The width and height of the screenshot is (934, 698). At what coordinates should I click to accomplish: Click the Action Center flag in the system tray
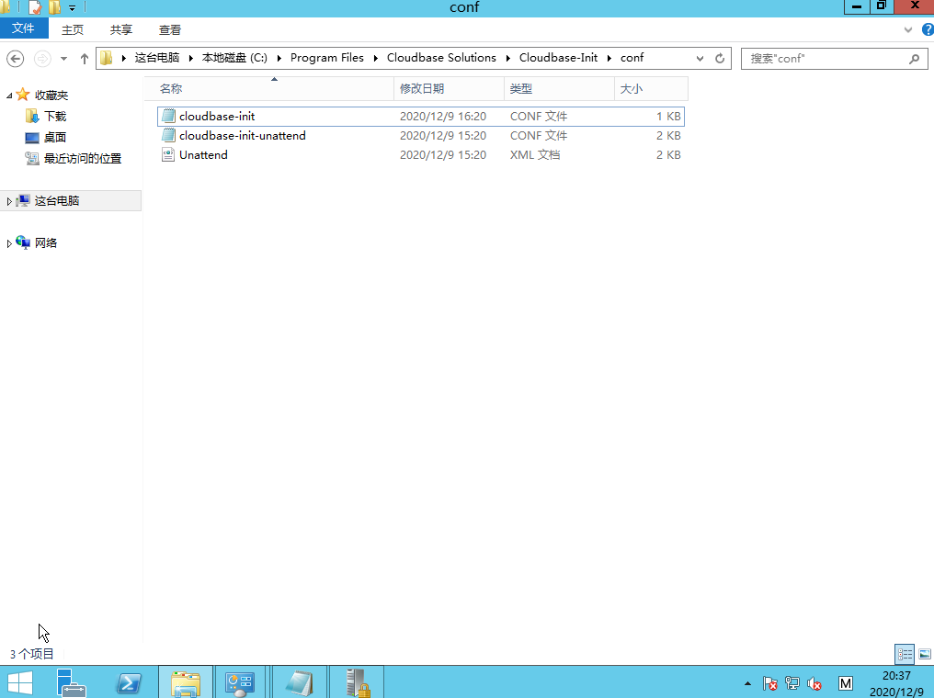[x=769, y=684]
